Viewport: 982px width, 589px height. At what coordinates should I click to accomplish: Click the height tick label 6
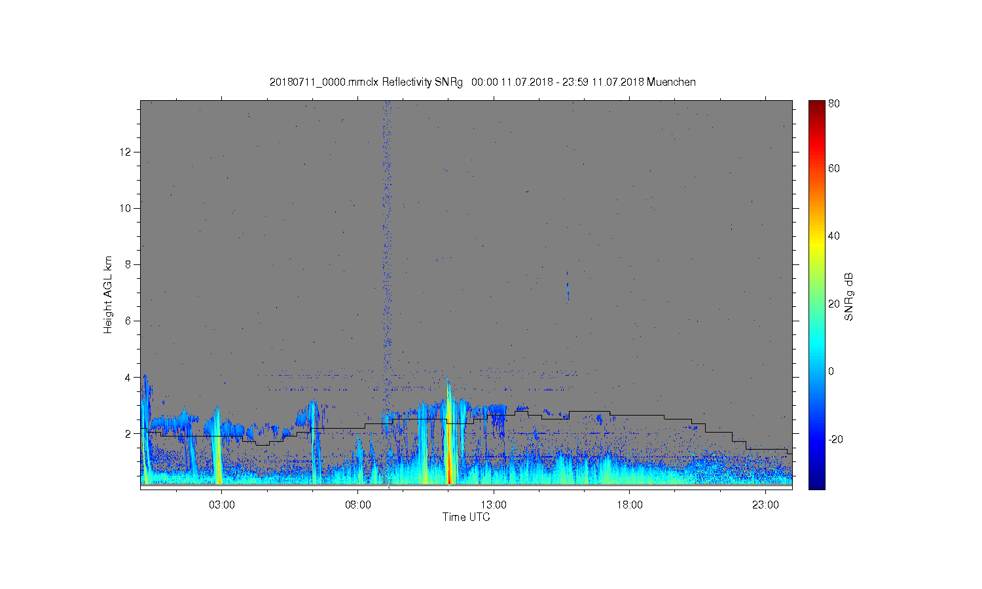[x=129, y=321]
